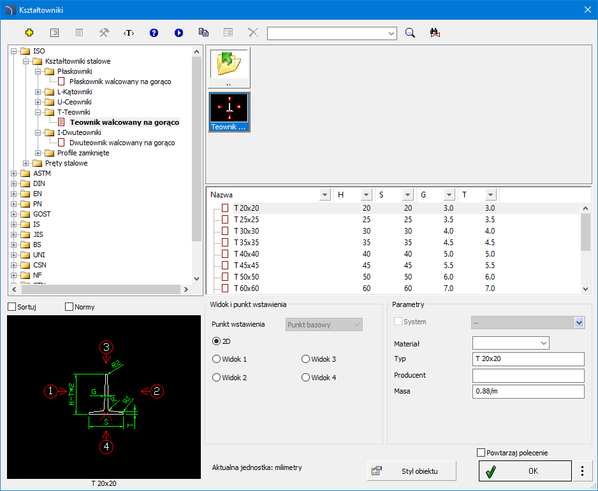Enable the Normy checkbox
This screenshot has height=491, width=598.
[69, 307]
